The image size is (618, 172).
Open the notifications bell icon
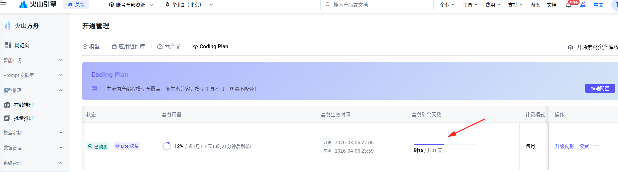pos(568,5)
